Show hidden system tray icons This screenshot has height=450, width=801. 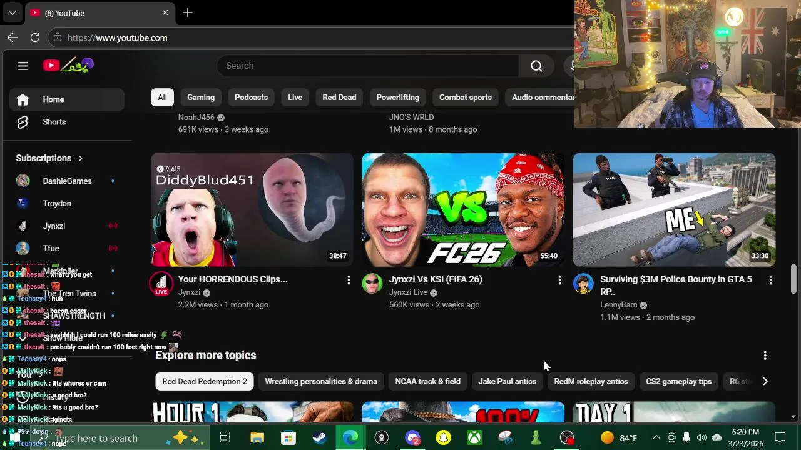coord(656,438)
